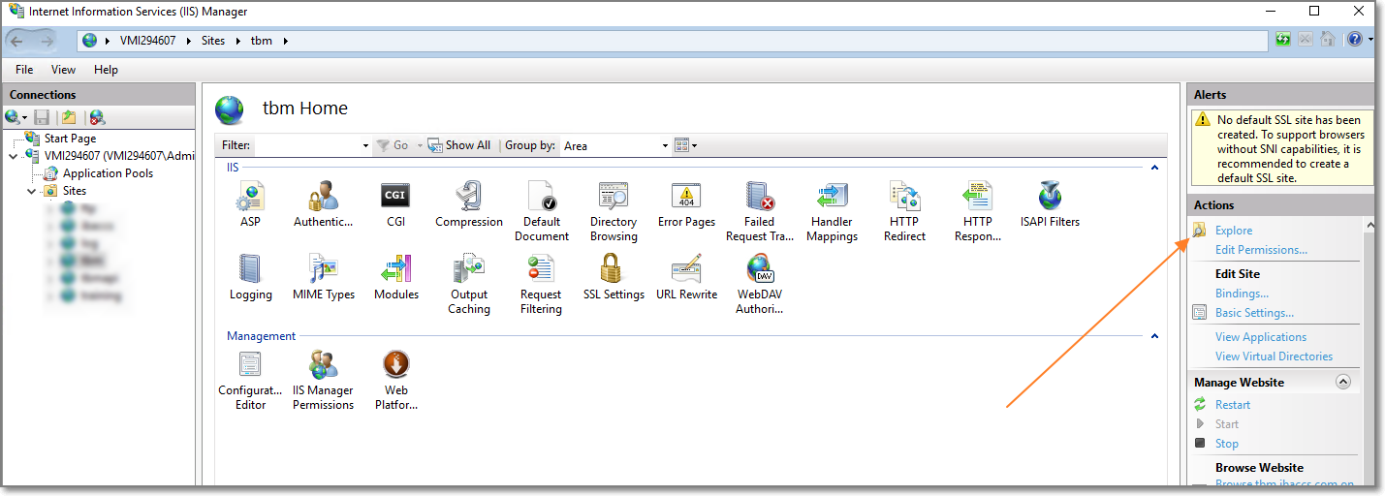The image size is (1385, 496).
Task: Click the Back navigation arrow
Action: click(16, 41)
